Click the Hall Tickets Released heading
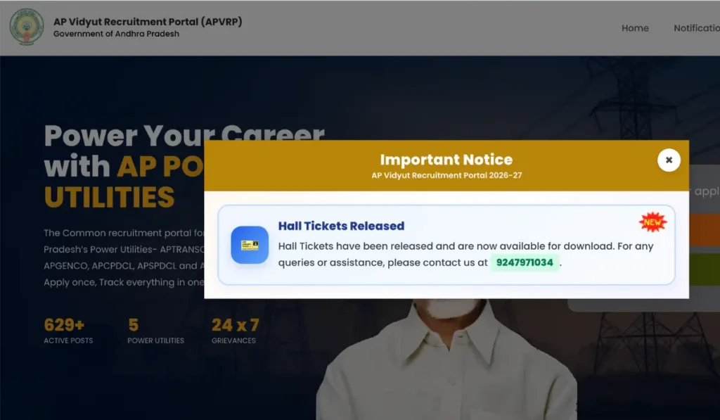The image size is (720, 420). pos(341,226)
